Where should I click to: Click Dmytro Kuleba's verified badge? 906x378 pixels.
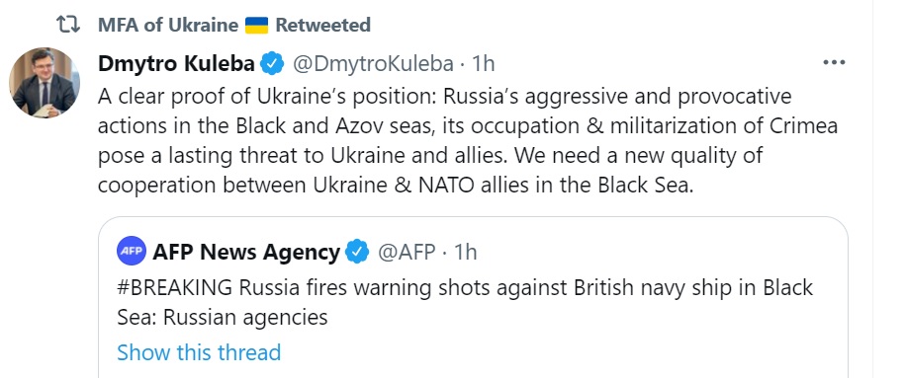pyautogui.click(x=272, y=63)
